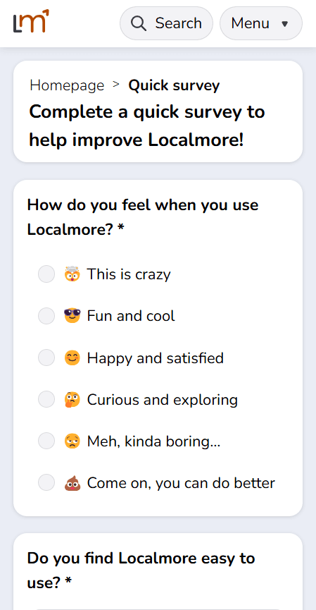Click the 'Happy and satisfied' label text
Viewport: 316px width, 610px height.
click(x=156, y=358)
